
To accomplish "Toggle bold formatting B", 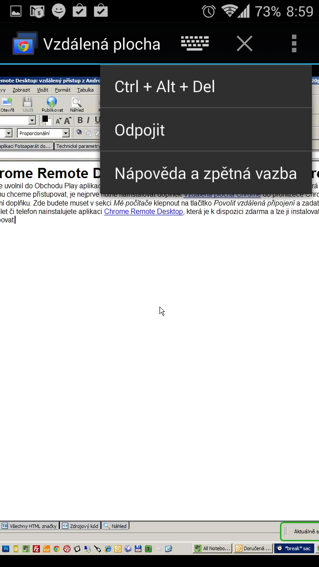I will click(80, 120).
